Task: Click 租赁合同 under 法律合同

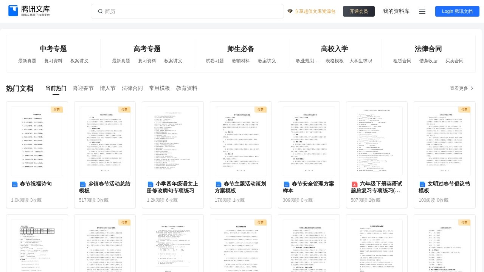Action: (402, 61)
